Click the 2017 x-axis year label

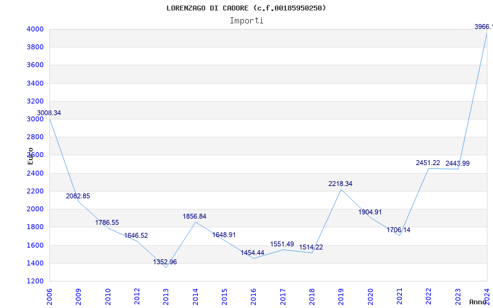click(x=283, y=297)
